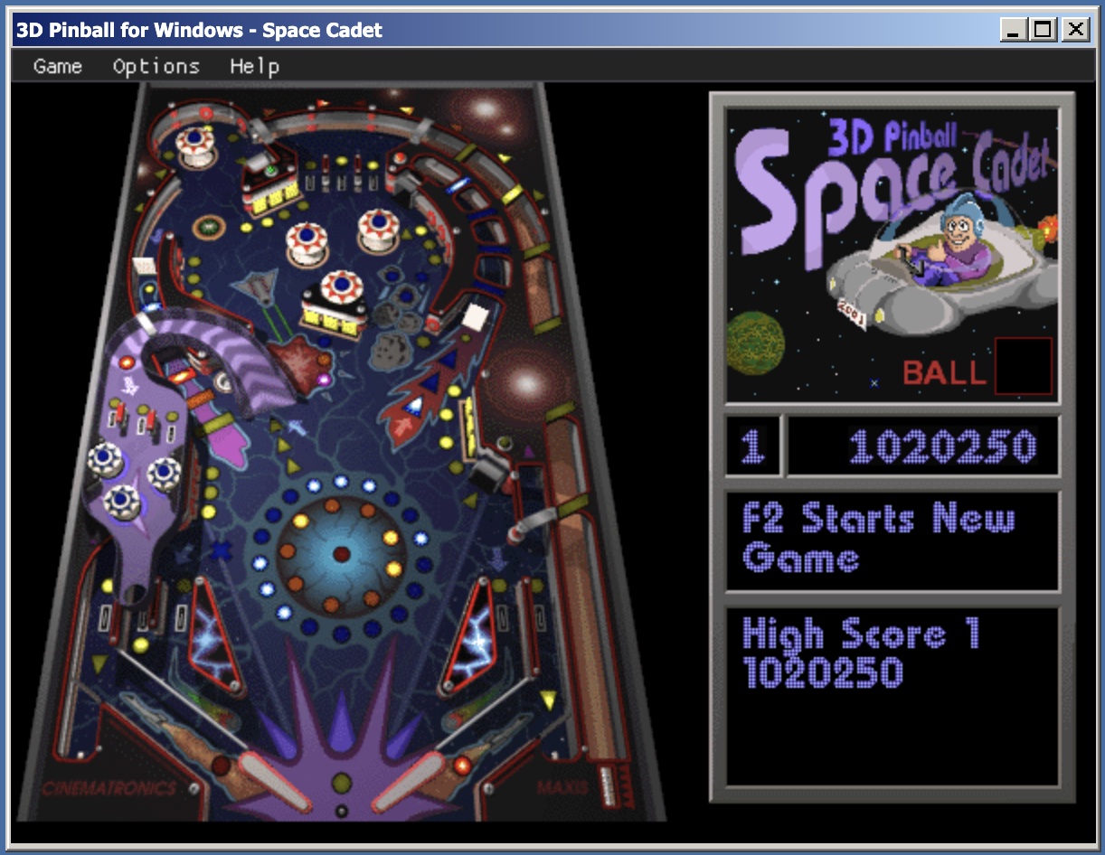Click the red BALL label
This screenshot has width=1105, height=855.
[944, 371]
